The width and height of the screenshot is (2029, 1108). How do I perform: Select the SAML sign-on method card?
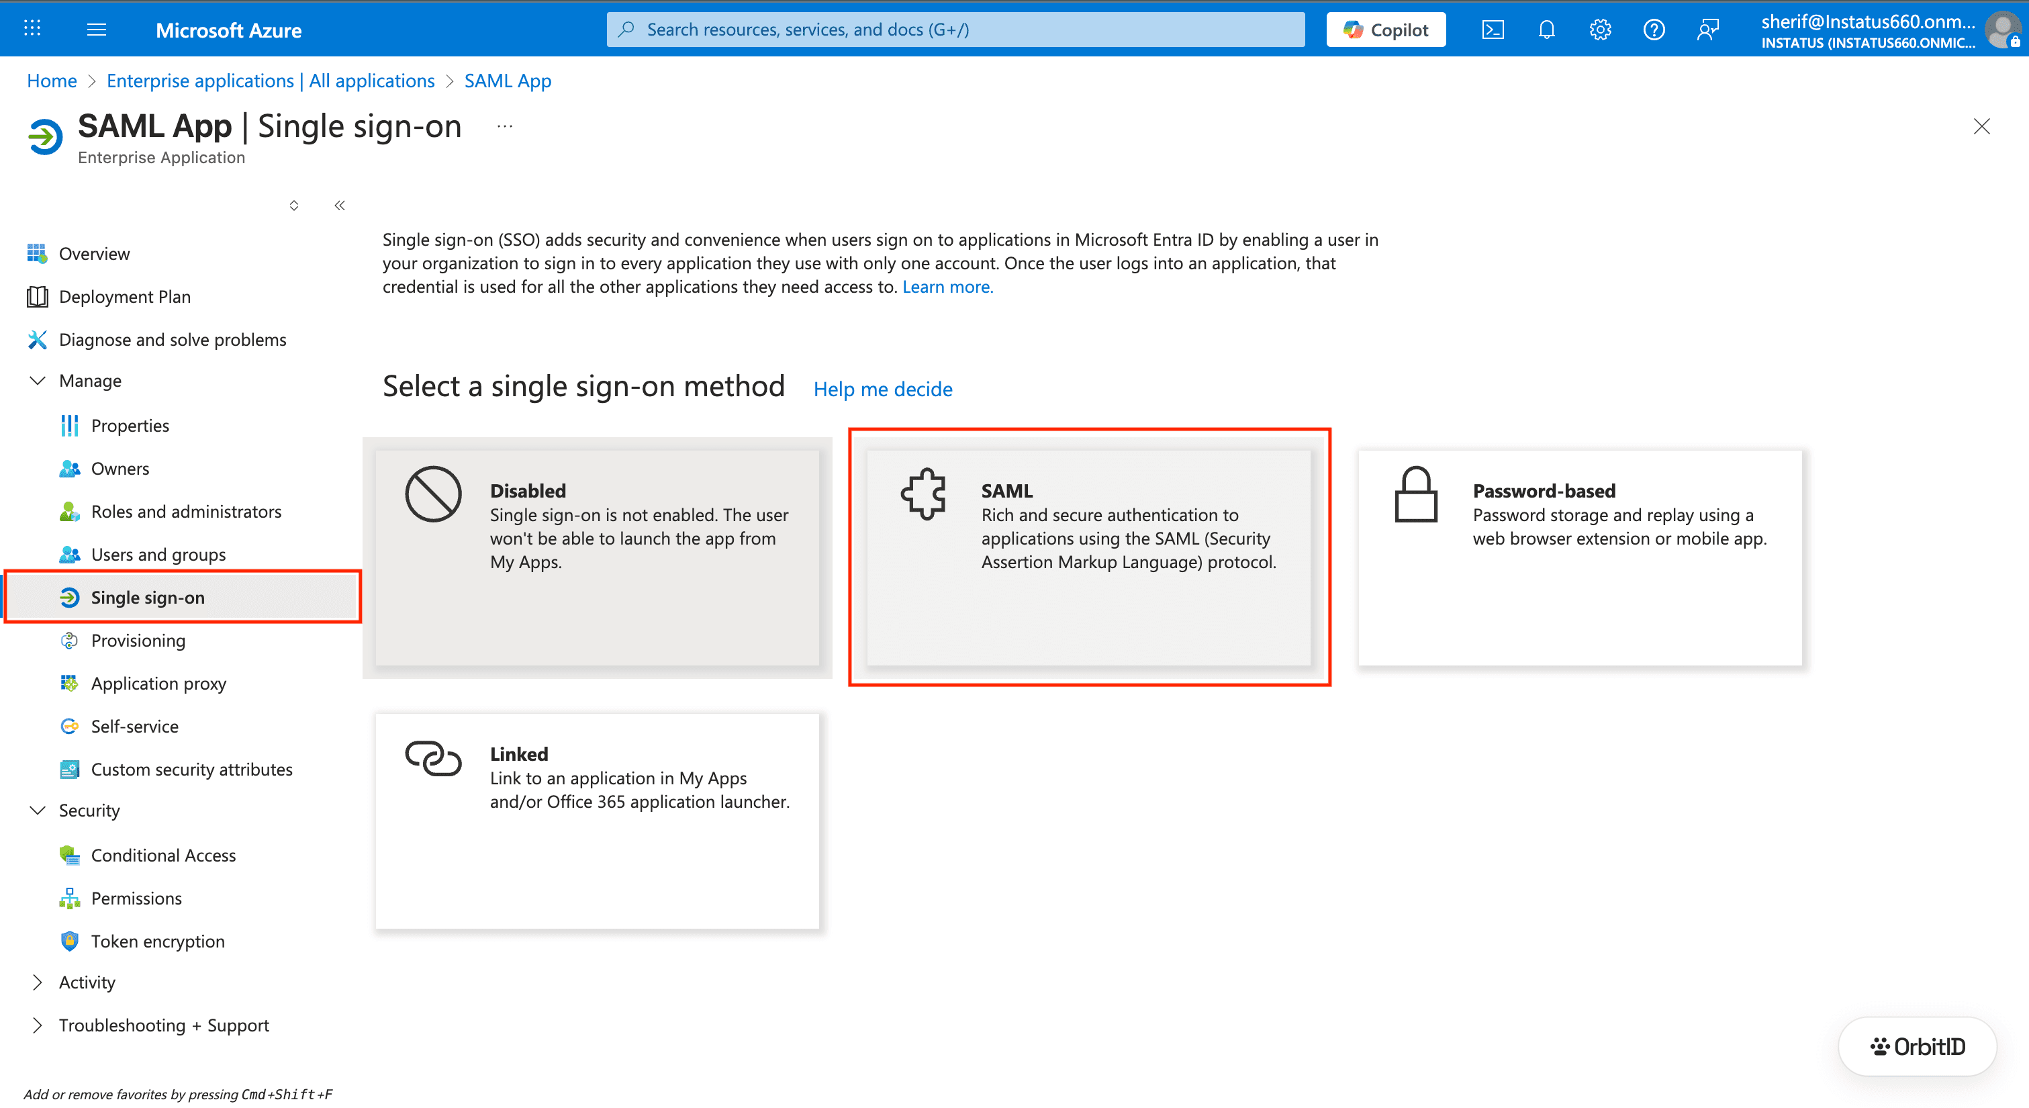coord(1088,557)
